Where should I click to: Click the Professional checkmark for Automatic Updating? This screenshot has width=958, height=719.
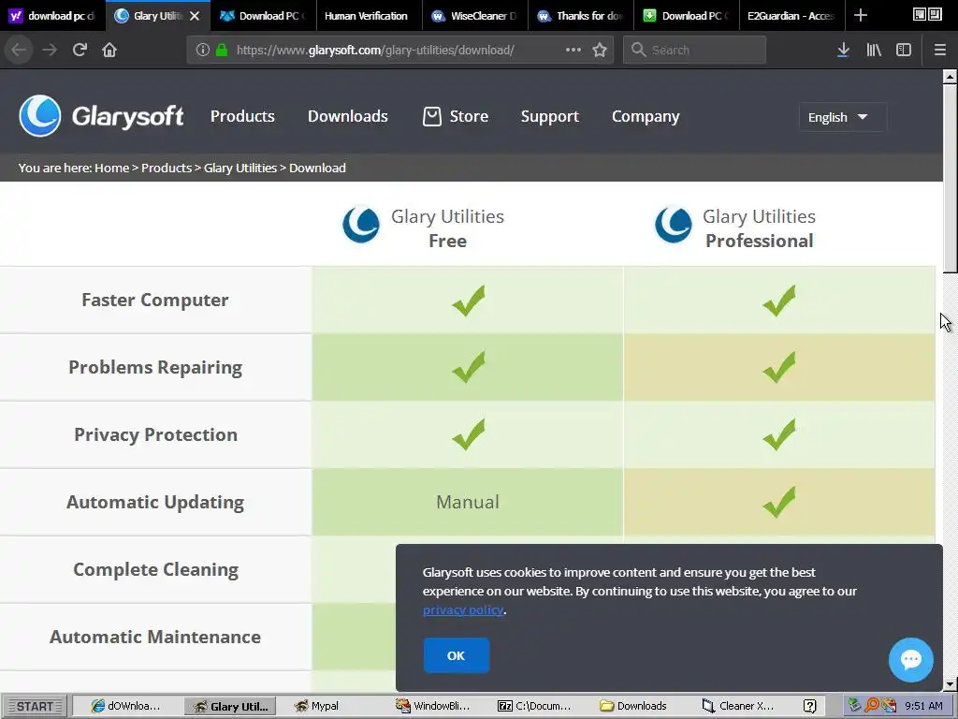[x=779, y=502]
